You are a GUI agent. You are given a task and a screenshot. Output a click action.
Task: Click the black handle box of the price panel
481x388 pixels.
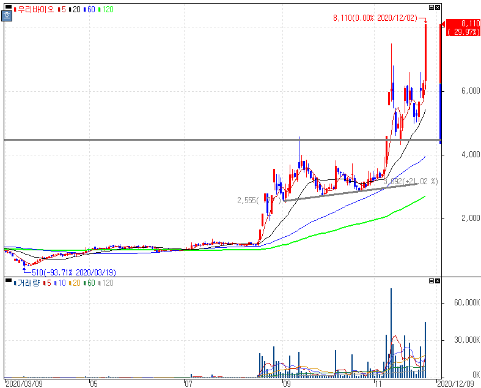click(9, 7)
